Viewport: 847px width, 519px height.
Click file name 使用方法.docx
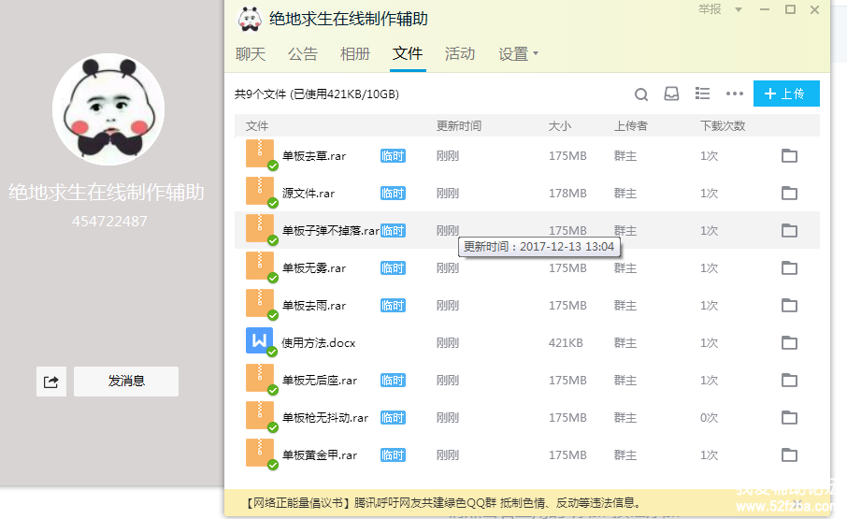click(319, 343)
